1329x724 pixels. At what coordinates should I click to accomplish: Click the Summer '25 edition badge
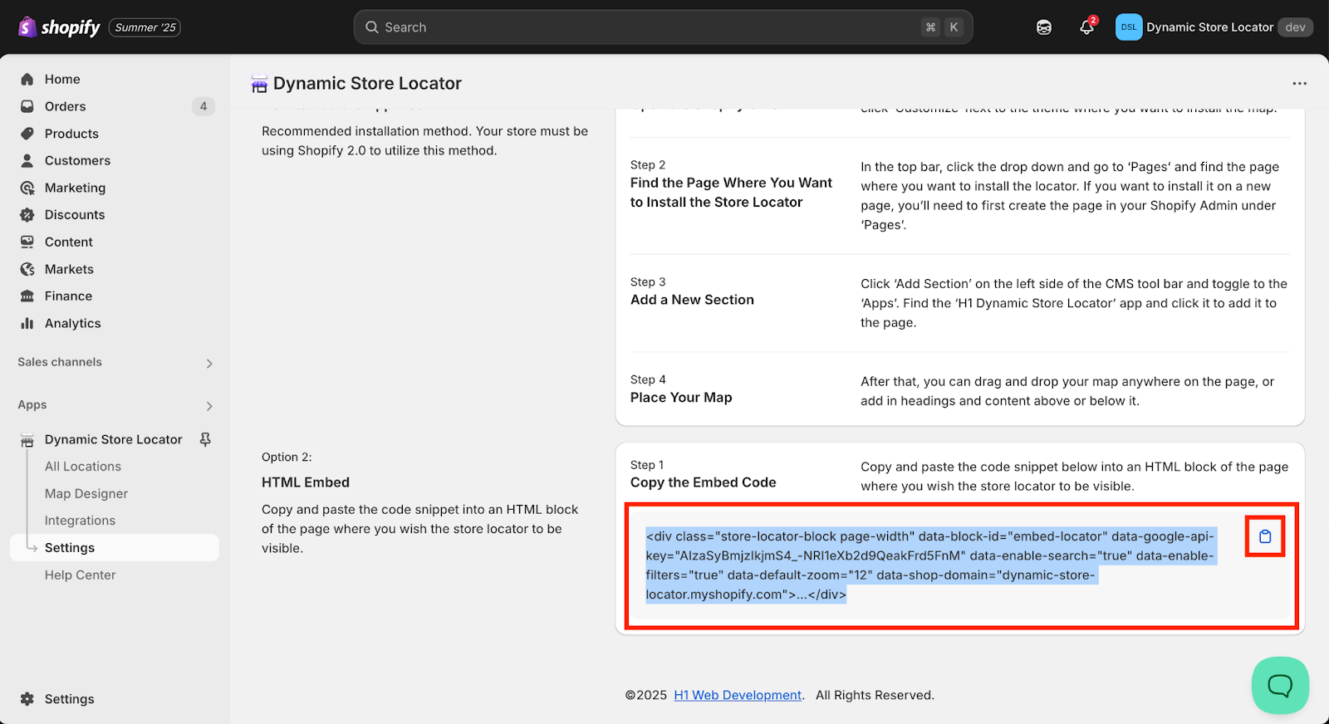145,27
